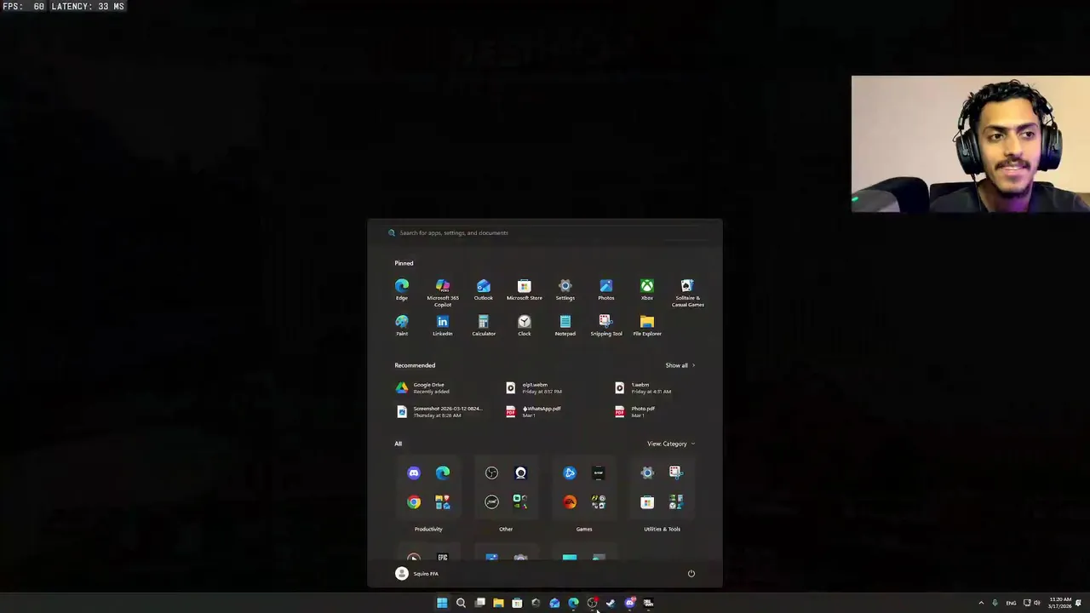Open recommended Photo.pdf file
The height and width of the screenshot is (613, 1090).
pyautogui.click(x=636, y=412)
